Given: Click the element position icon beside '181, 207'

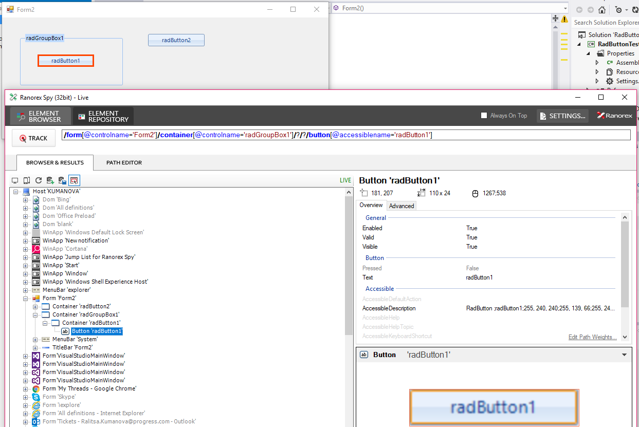Looking at the screenshot, I should coord(364,193).
